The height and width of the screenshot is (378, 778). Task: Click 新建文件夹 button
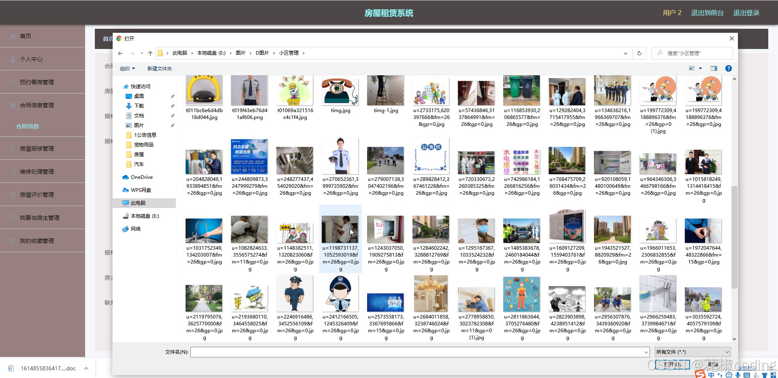(x=160, y=68)
